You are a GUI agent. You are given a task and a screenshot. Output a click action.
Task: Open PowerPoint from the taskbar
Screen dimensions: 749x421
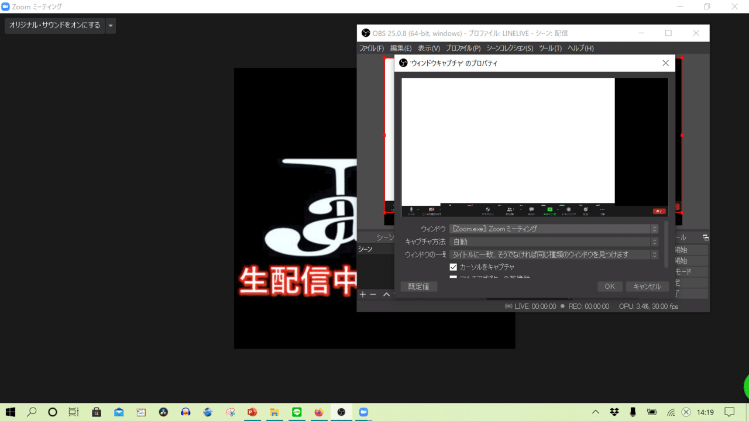tap(252, 412)
